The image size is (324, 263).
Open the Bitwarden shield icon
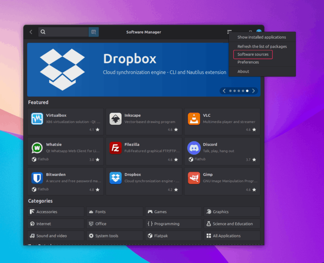(37, 178)
